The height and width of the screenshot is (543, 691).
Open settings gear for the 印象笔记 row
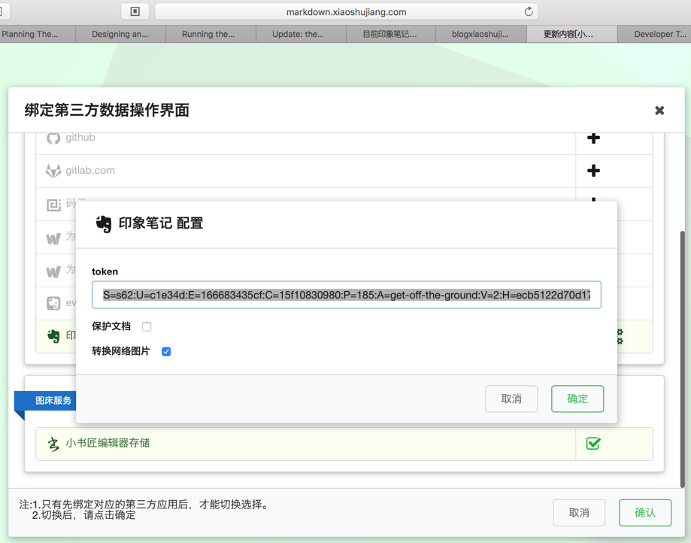[620, 336]
